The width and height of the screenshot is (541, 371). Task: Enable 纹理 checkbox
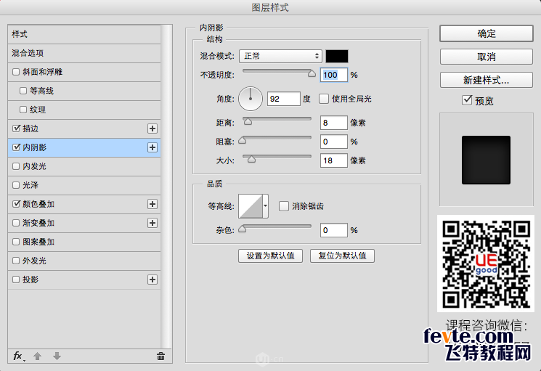pyautogui.click(x=23, y=110)
